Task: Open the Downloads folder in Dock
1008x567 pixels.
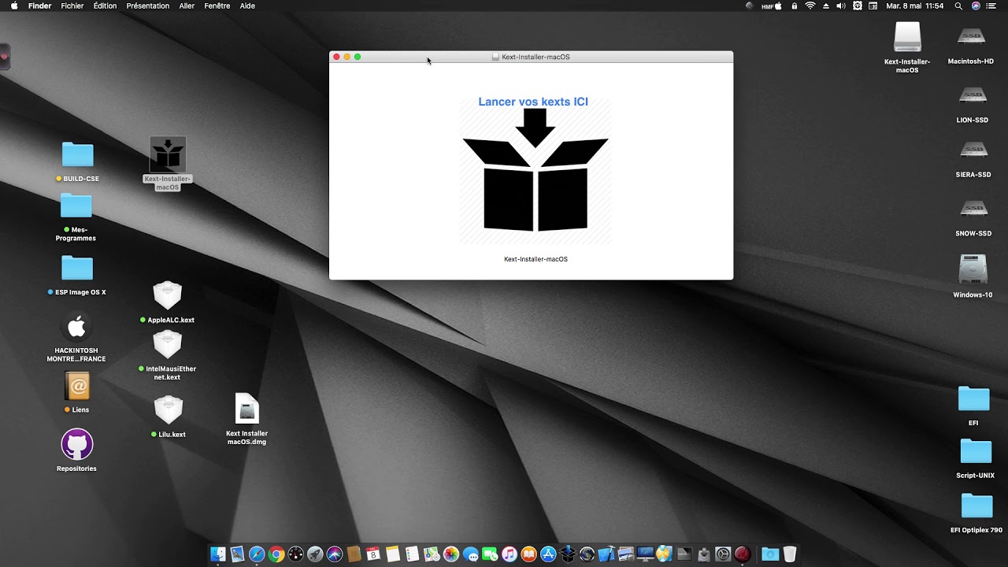Action: click(770, 554)
